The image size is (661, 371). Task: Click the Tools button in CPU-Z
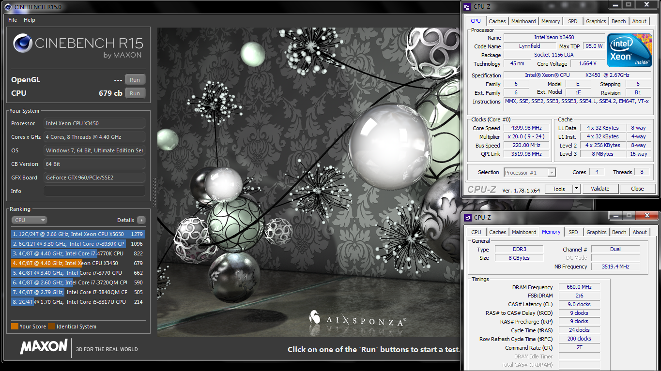pyautogui.click(x=559, y=189)
